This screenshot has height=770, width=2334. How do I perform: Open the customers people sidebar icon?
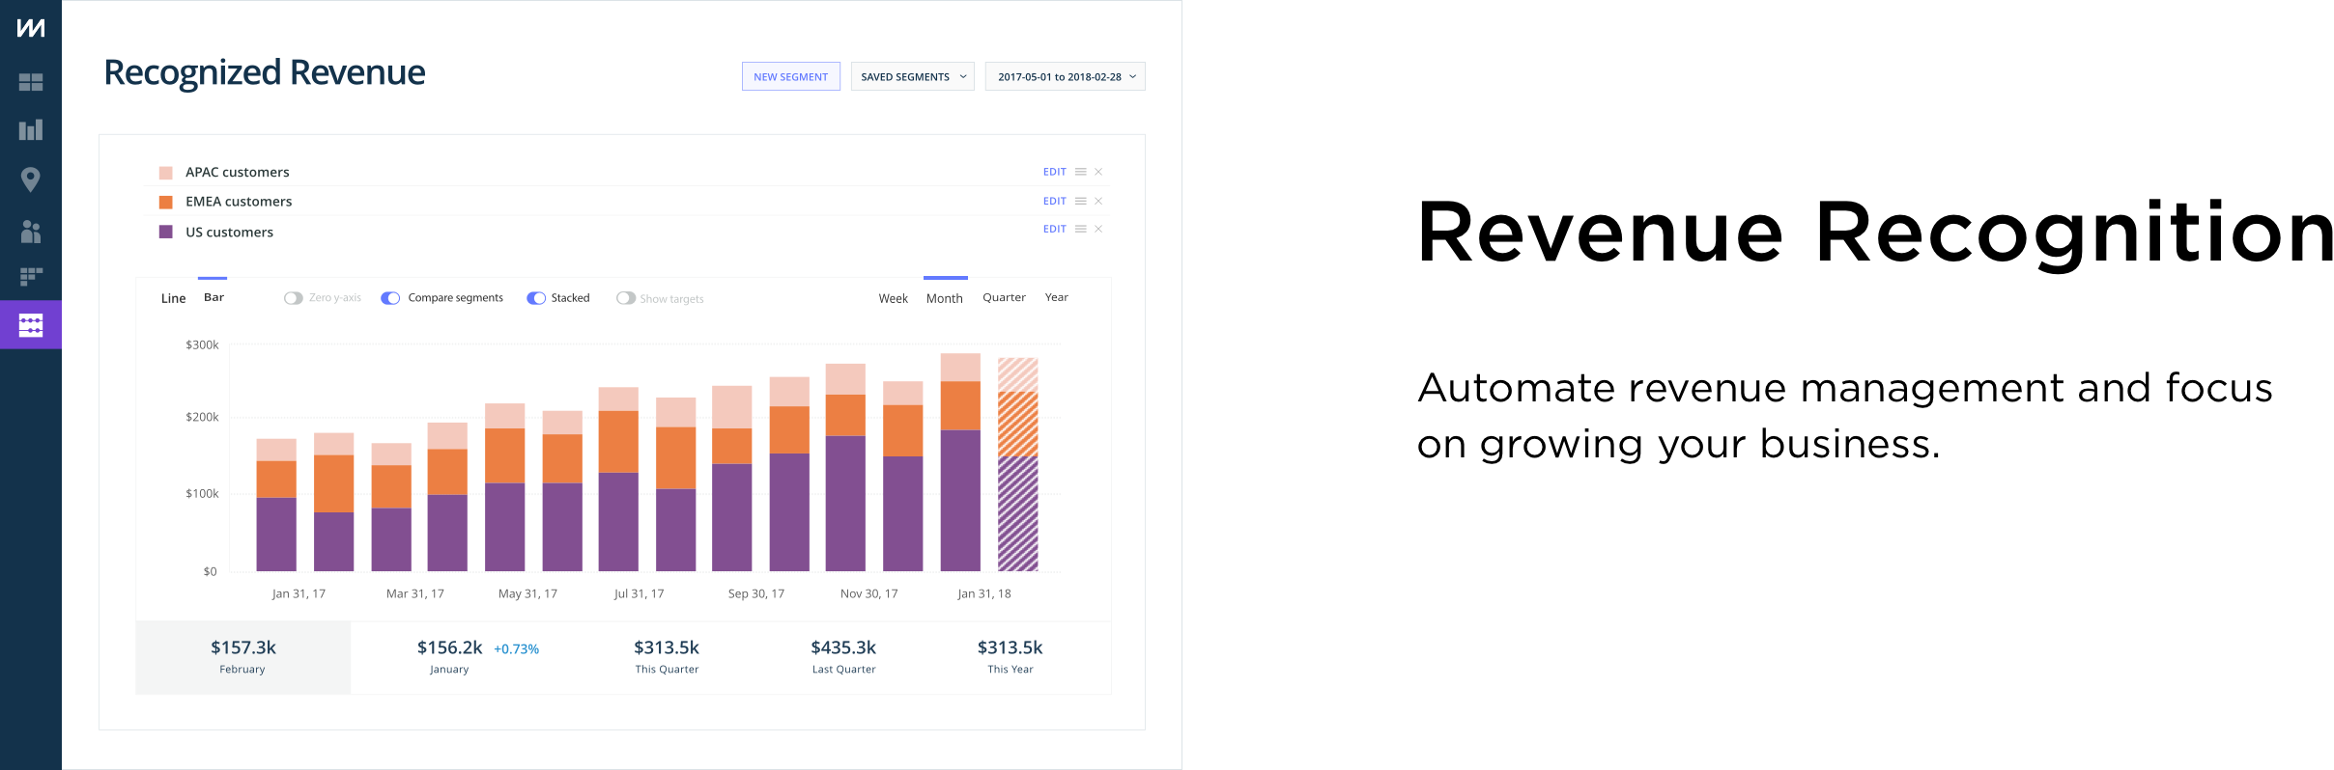pyautogui.click(x=31, y=231)
